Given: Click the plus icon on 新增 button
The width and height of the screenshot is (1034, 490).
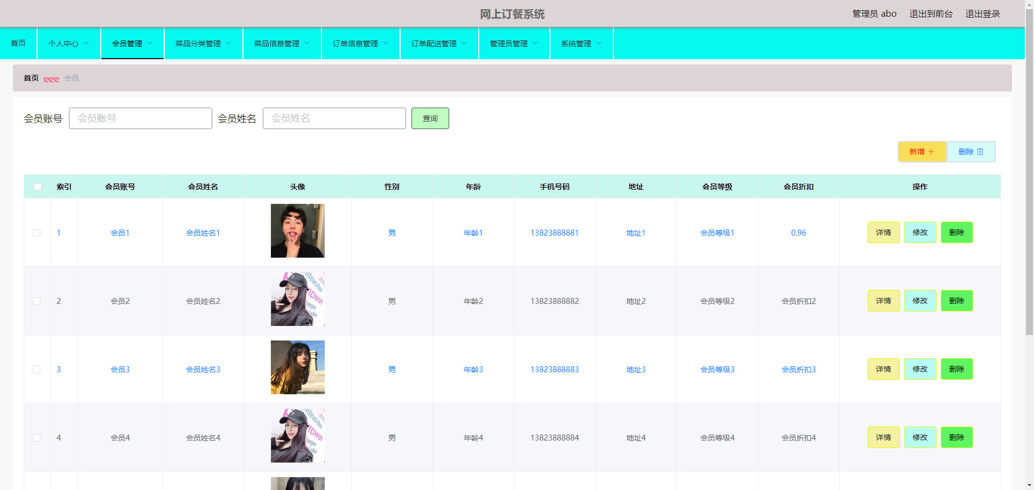Looking at the screenshot, I should pos(931,152).
